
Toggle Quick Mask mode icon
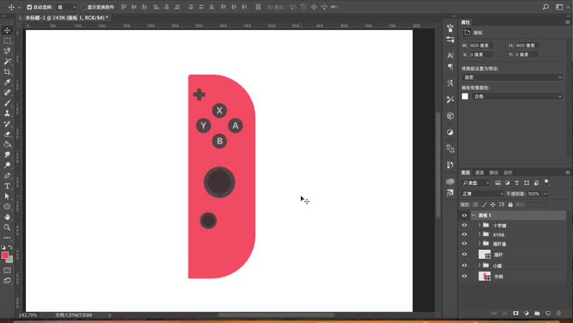pyautogui.click(x=7, y=270)
